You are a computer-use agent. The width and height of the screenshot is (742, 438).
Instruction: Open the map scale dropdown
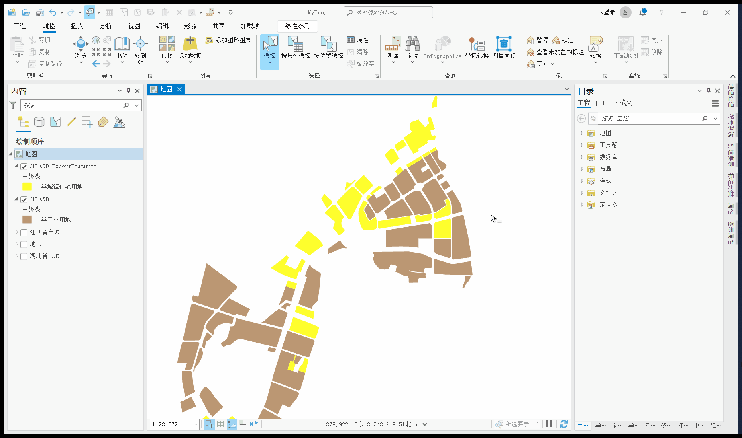click(196, 424)
